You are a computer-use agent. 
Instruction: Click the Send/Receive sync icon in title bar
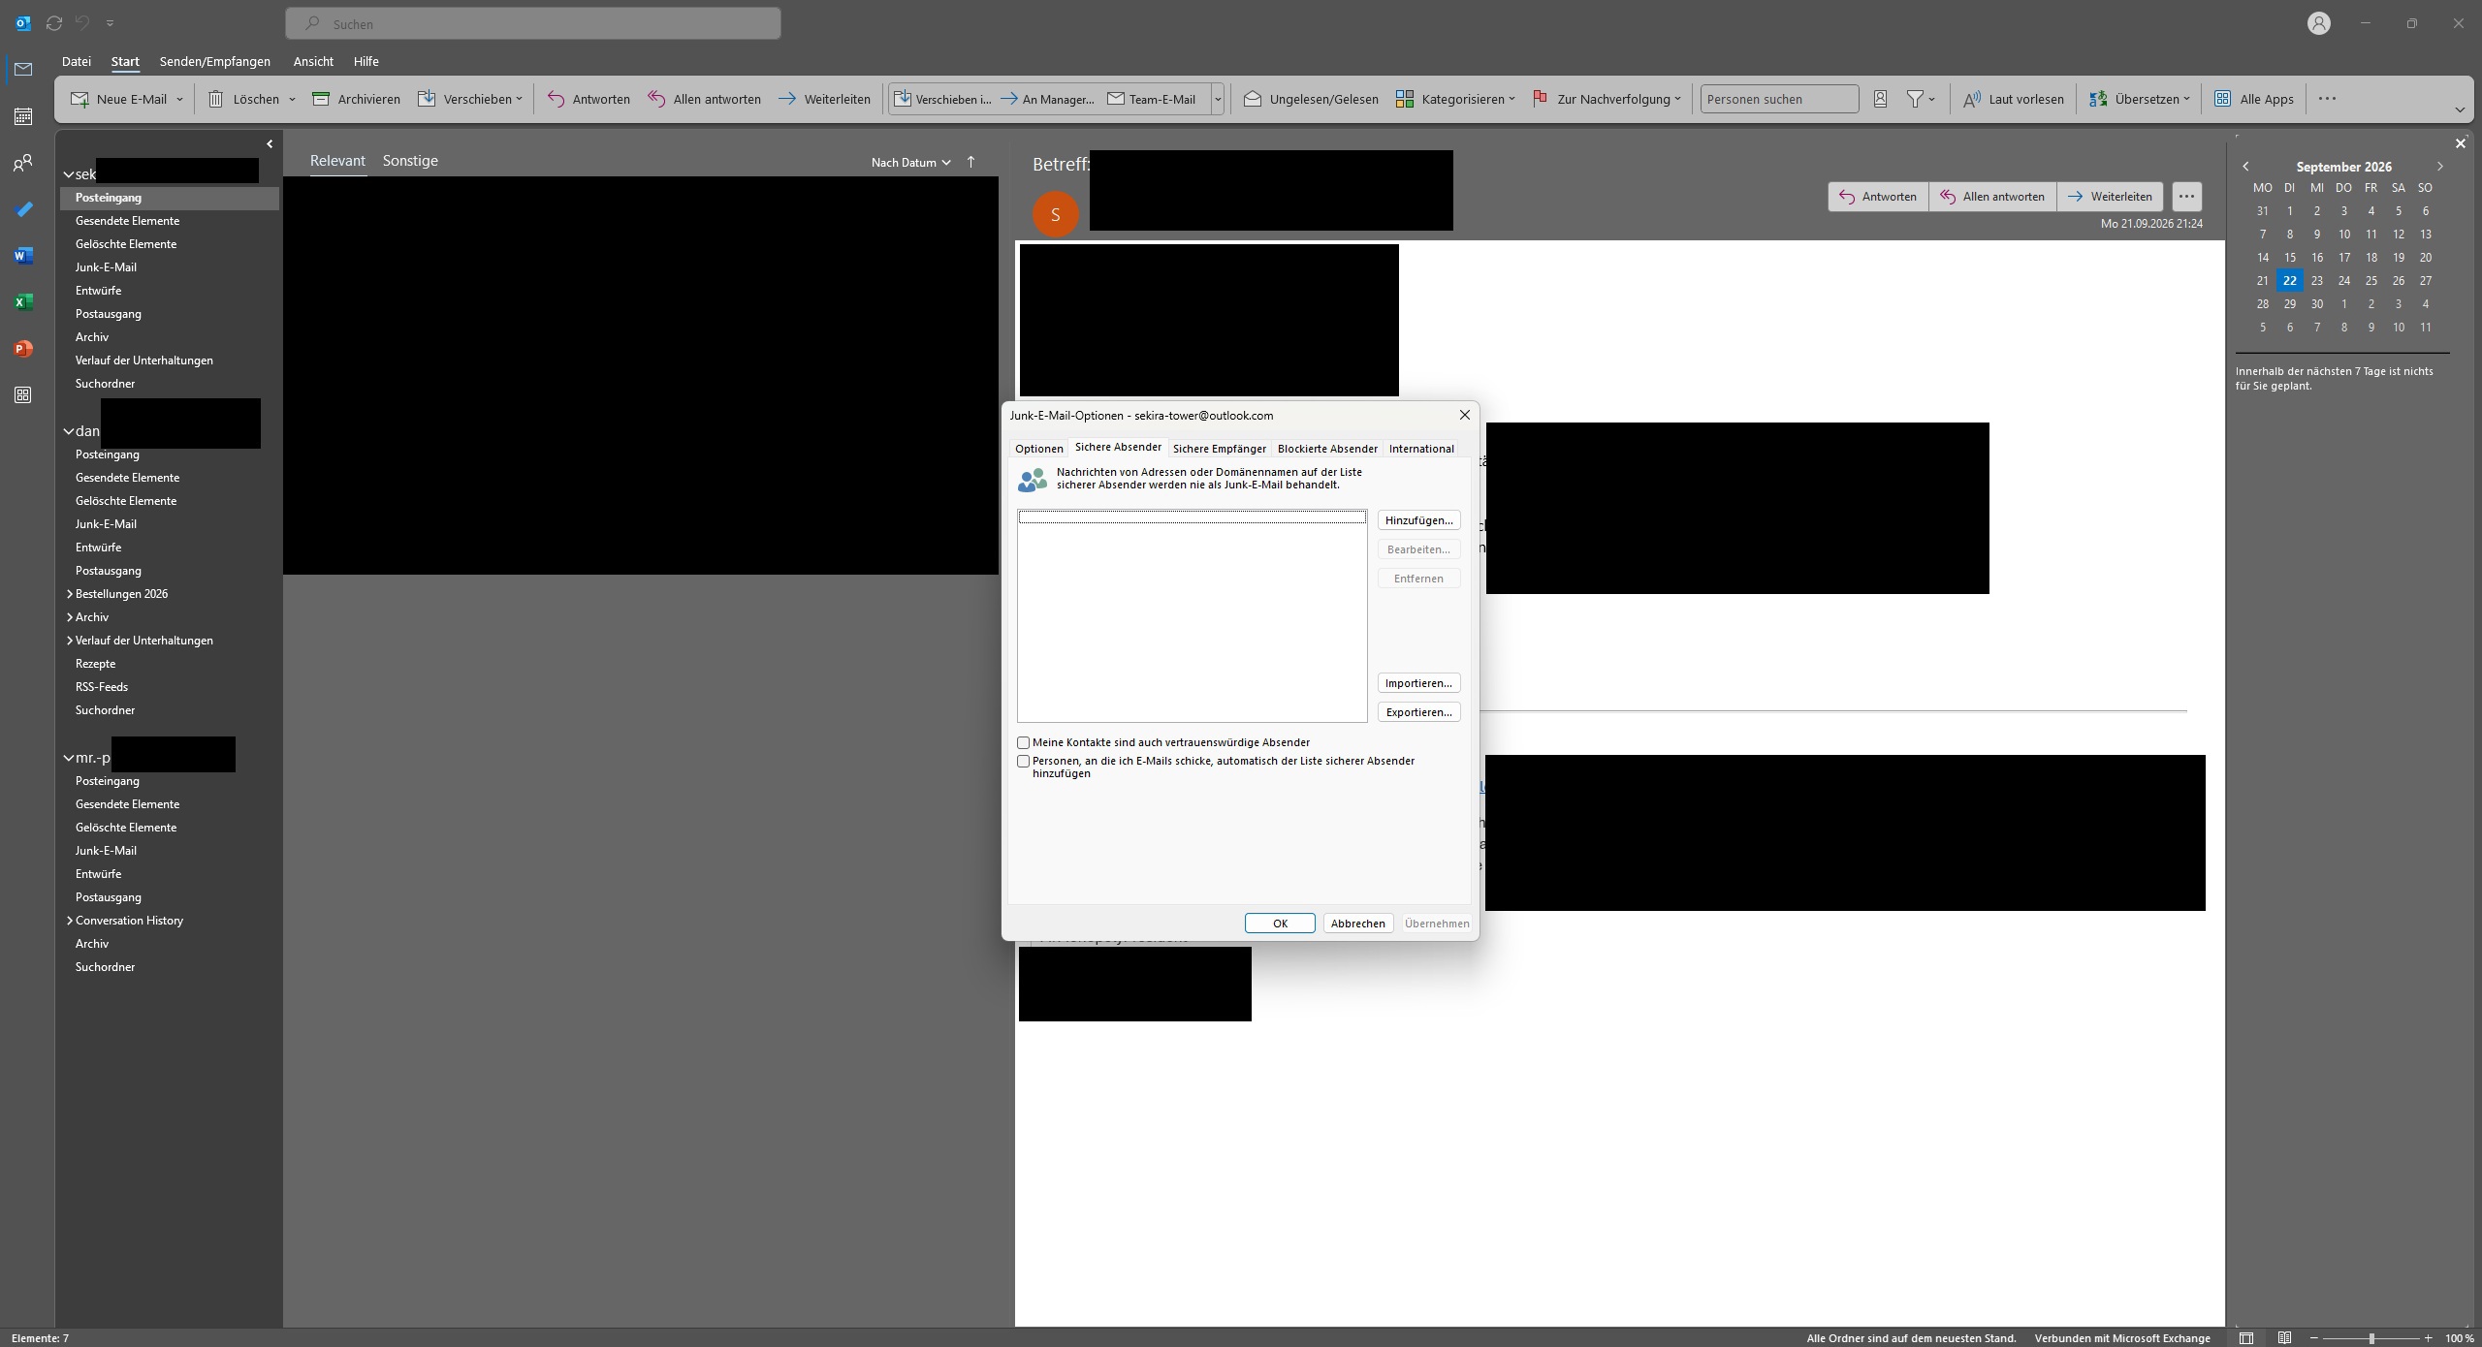coord(54,23)
